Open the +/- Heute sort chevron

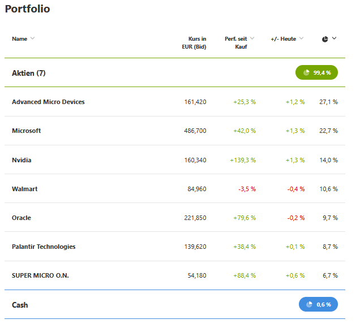(x=302, y=38)
